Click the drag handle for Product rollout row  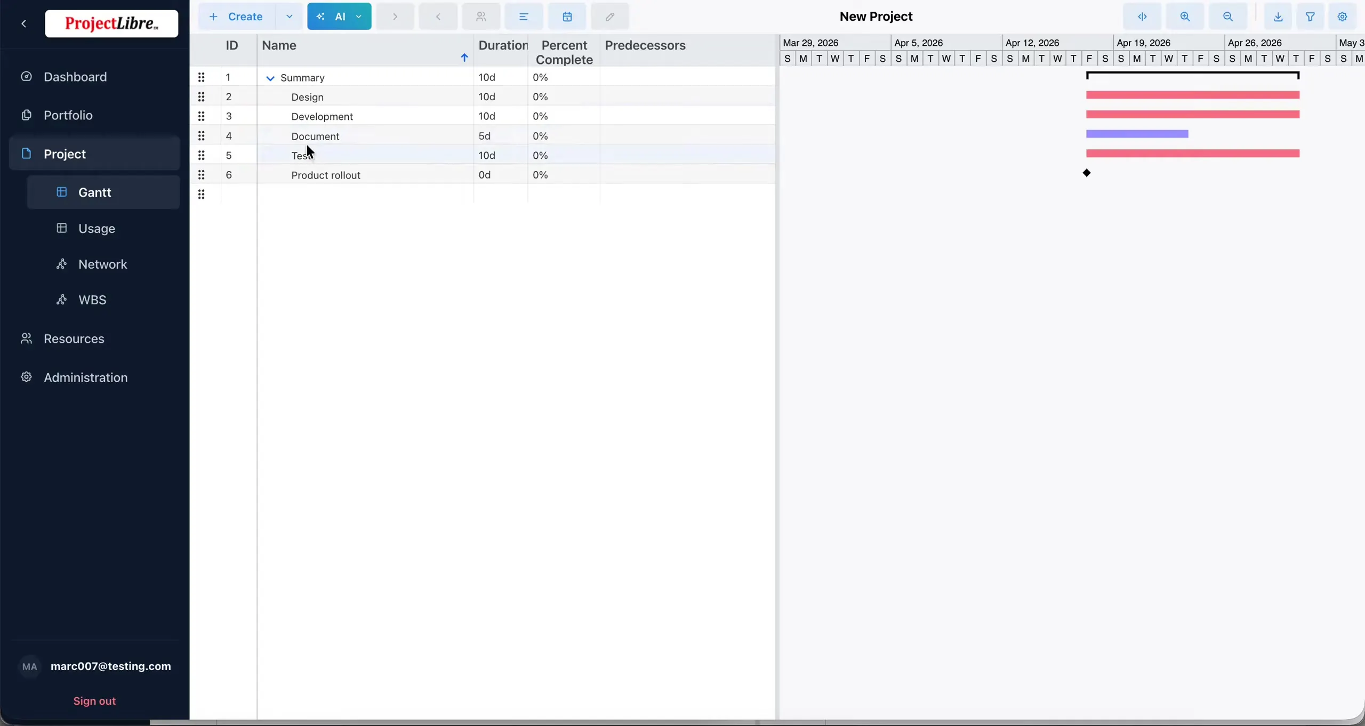coord(201,174)
